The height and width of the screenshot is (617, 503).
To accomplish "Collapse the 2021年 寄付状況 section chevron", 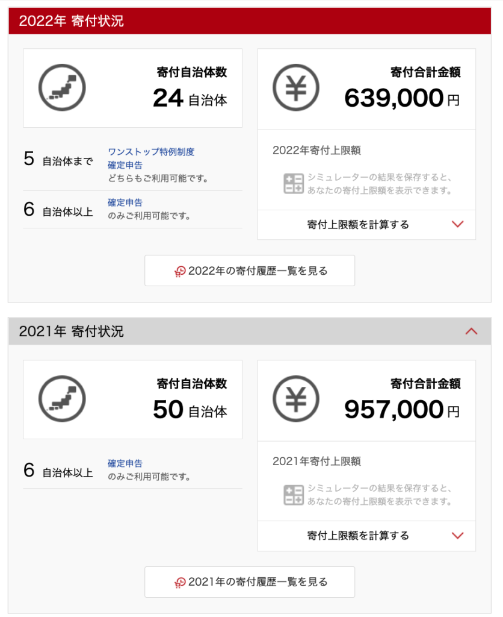I will 471,331.
